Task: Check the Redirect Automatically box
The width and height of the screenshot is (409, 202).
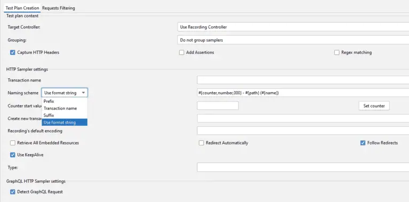Action: click(x=201, y=143)
